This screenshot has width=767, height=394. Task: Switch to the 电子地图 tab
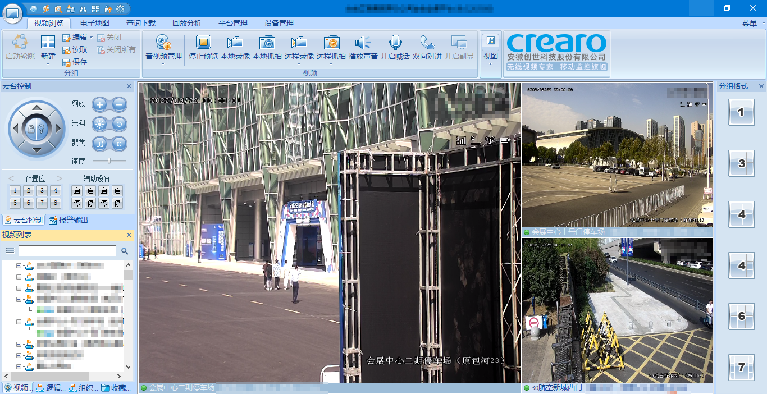point(95,23)
